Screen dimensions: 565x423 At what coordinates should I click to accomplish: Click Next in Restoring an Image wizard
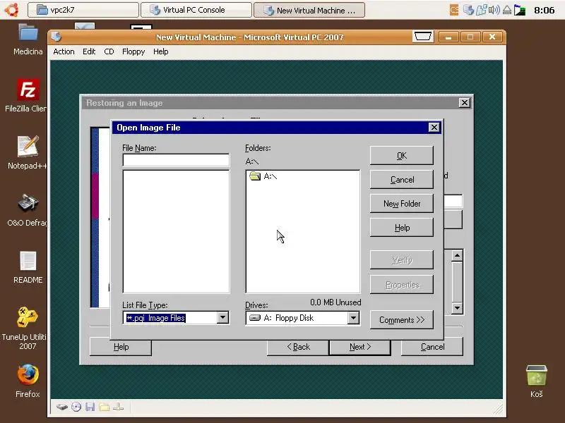coord(360,347)
